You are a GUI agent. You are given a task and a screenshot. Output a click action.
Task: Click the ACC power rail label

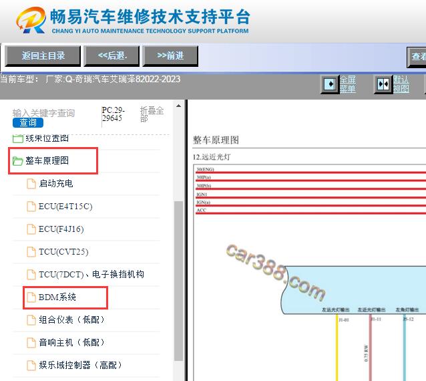point(202,210)
